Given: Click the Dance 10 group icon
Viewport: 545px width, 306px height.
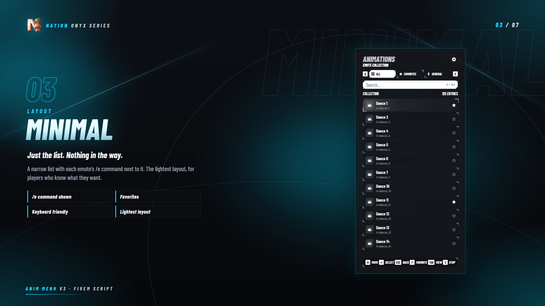Looking at the screenshot, I should [x=370, y=188].
